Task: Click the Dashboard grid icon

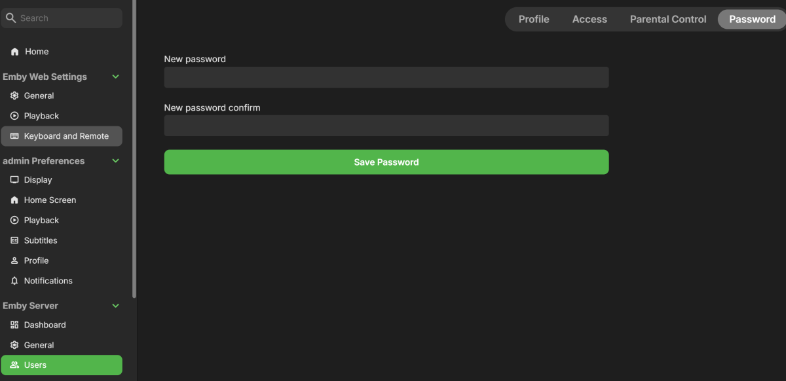Action: (x=14, y=325)
